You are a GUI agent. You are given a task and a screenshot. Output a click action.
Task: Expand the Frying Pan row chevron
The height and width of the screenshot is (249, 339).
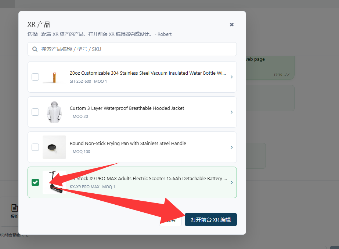pyautogui.click(x=231, y=147)
